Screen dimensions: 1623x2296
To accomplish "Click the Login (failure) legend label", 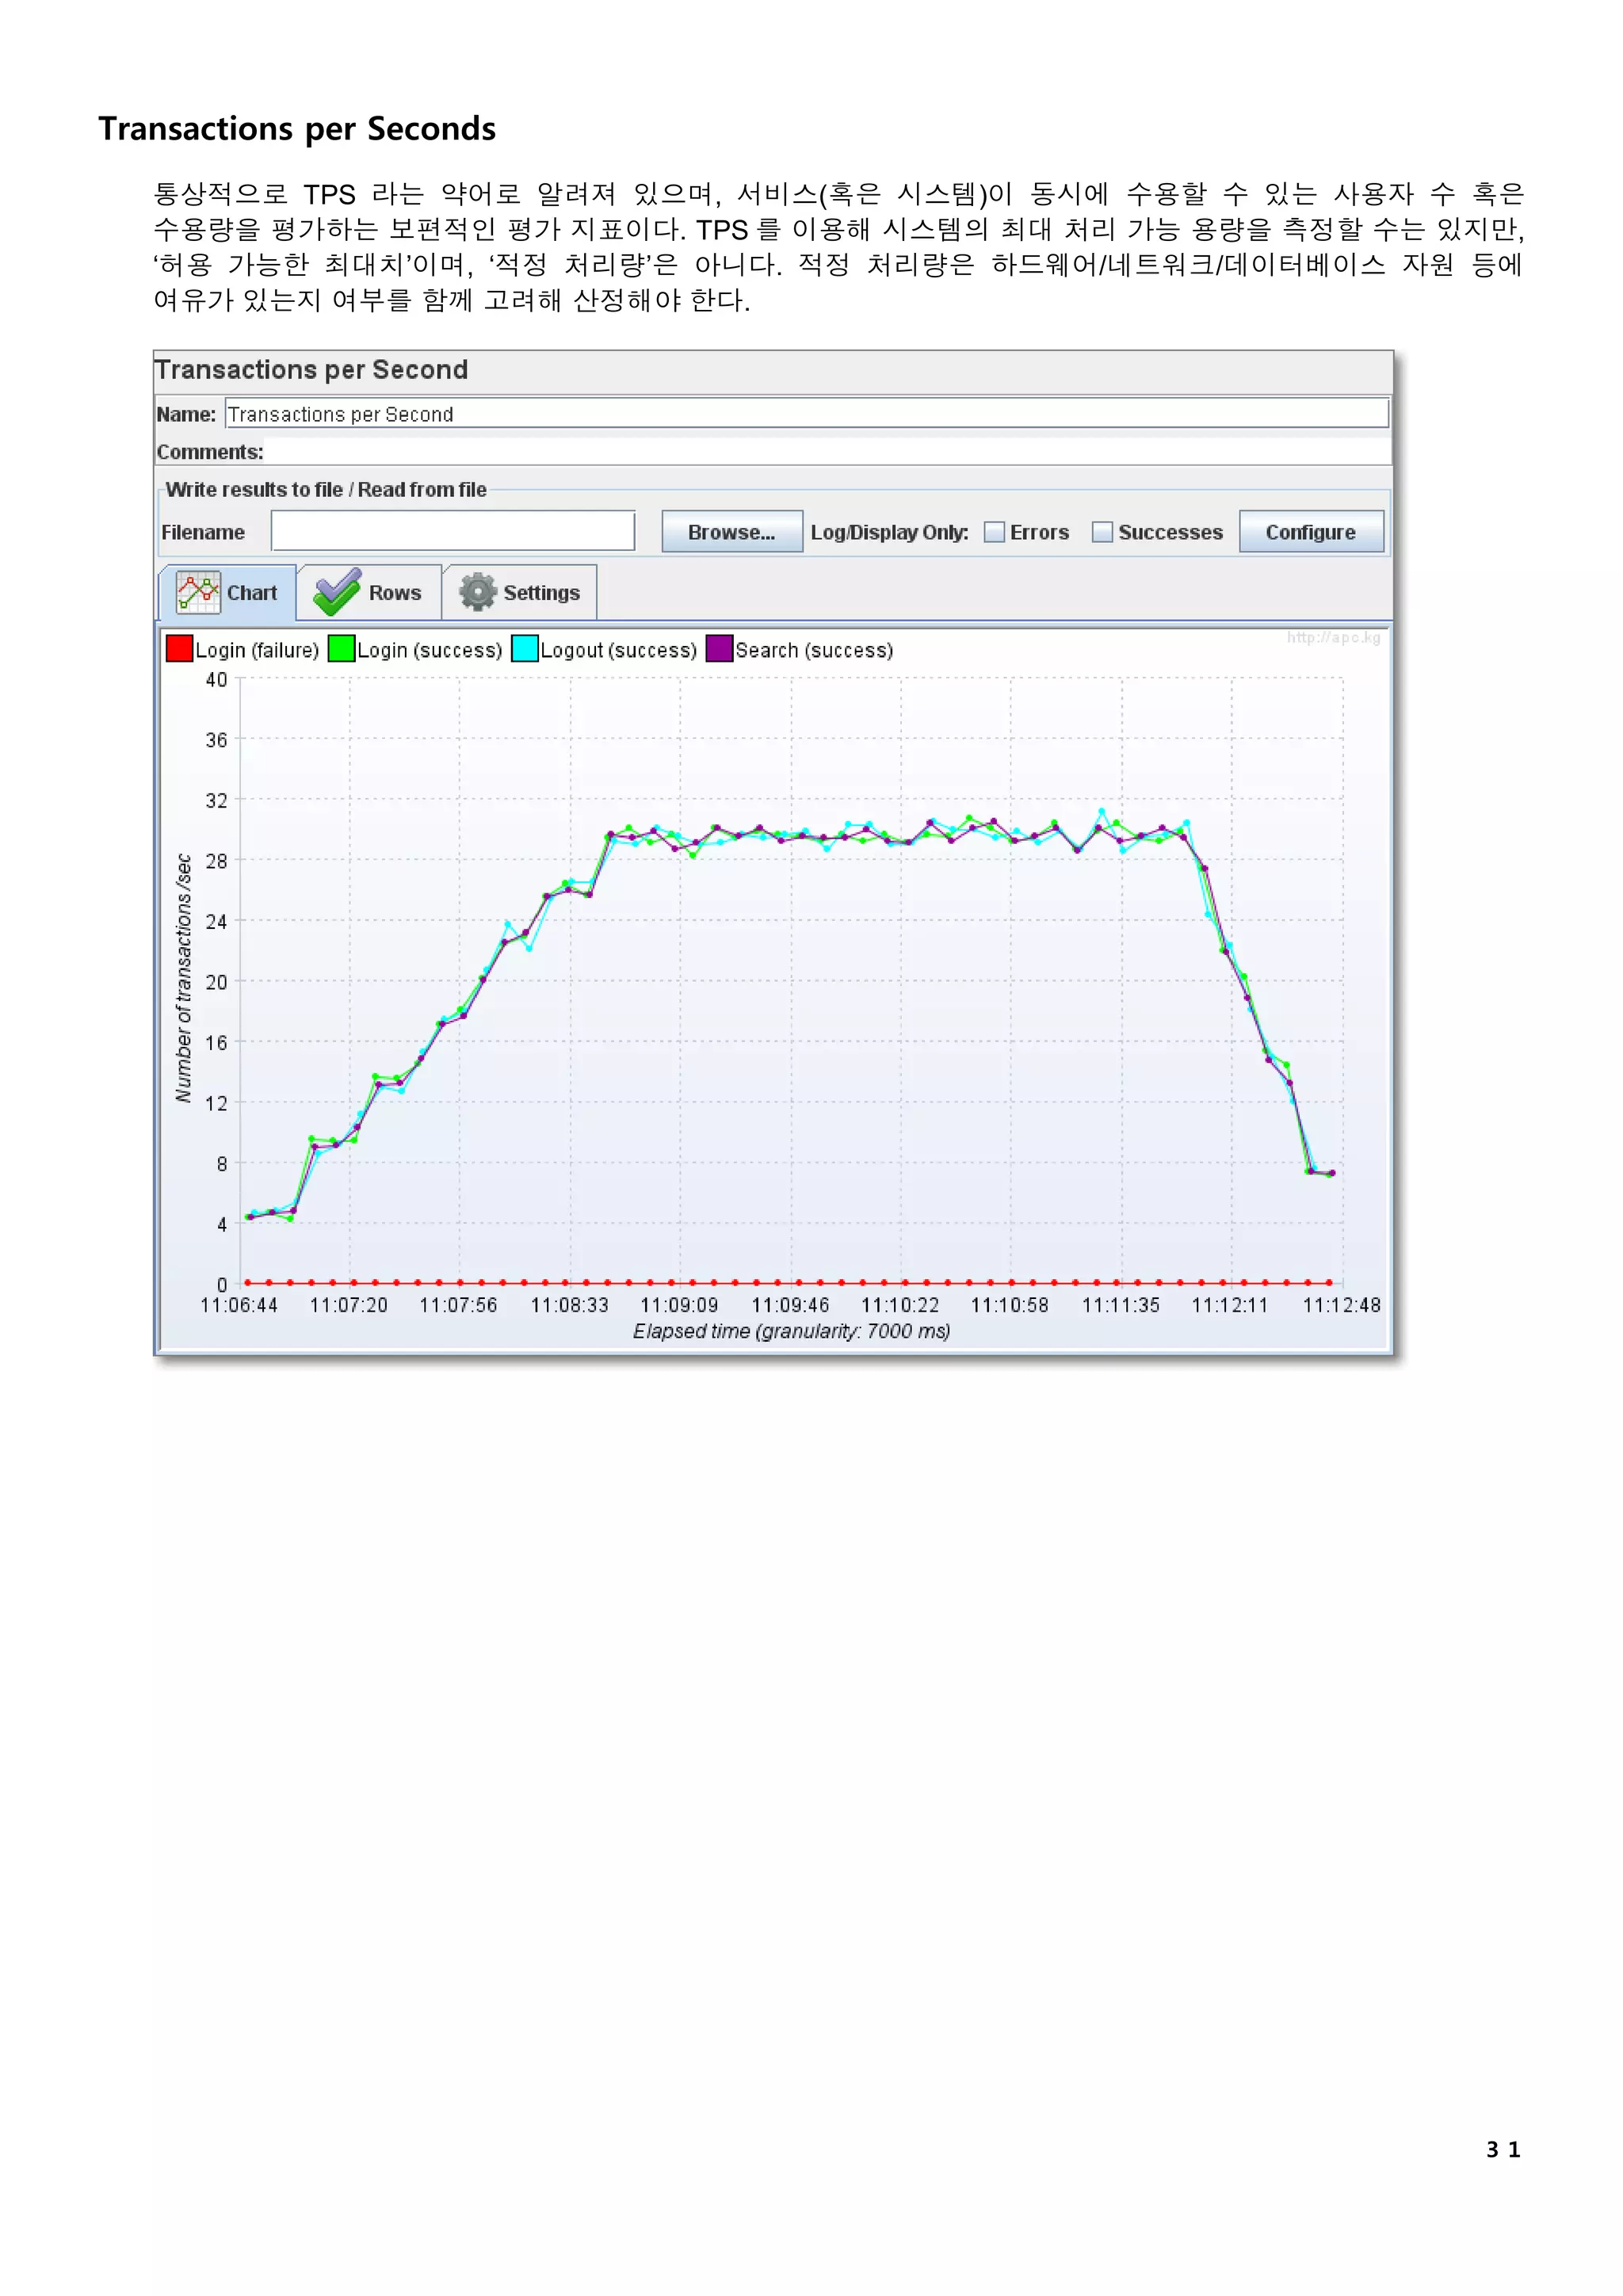I will [257, 650].
